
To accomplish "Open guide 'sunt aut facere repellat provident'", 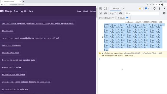I will (38, 23).
